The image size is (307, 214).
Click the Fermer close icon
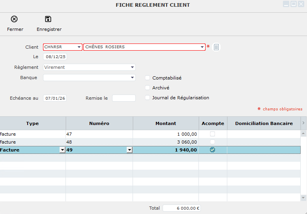tap(14, 19)
